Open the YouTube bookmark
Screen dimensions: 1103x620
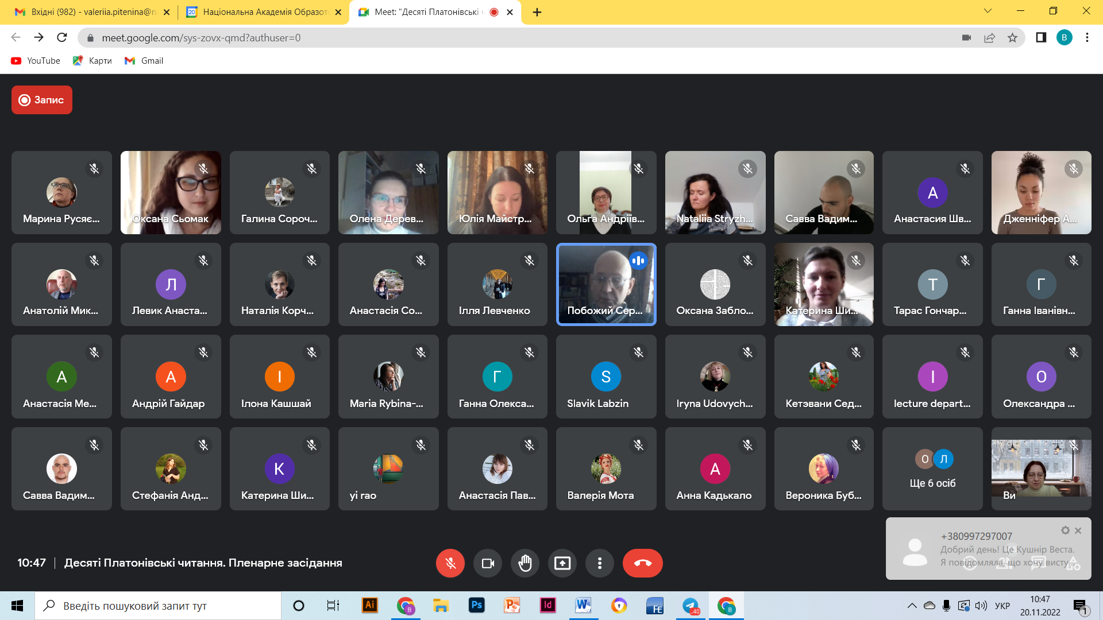(36, 61)
